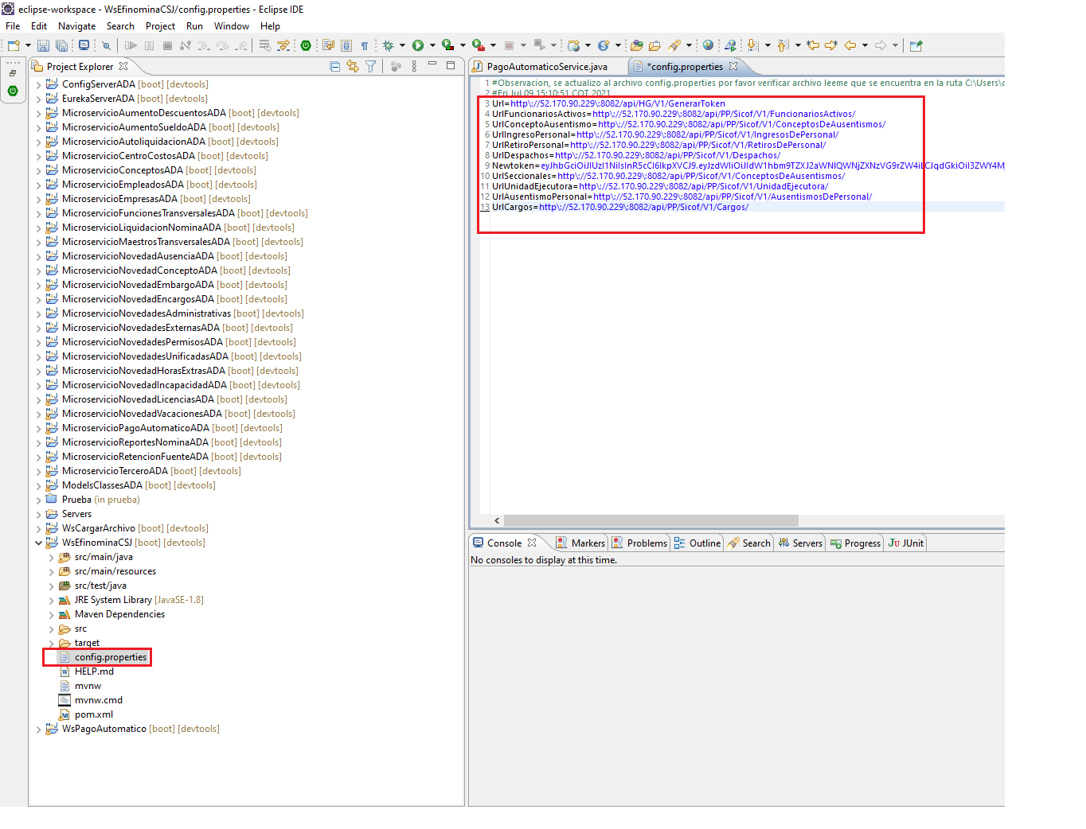Click the green Spring Boot Dashboard icon
Screen dimensions: 1086x829
pyautogui.click(x=306, y=46)
